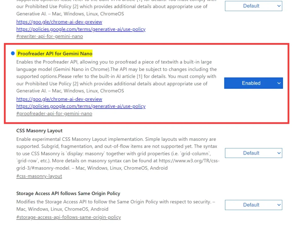Click Storage Access API follows Same Origin Policy heading
The image size is (292, 231).
pyautogui.click(x=68, y=193)
